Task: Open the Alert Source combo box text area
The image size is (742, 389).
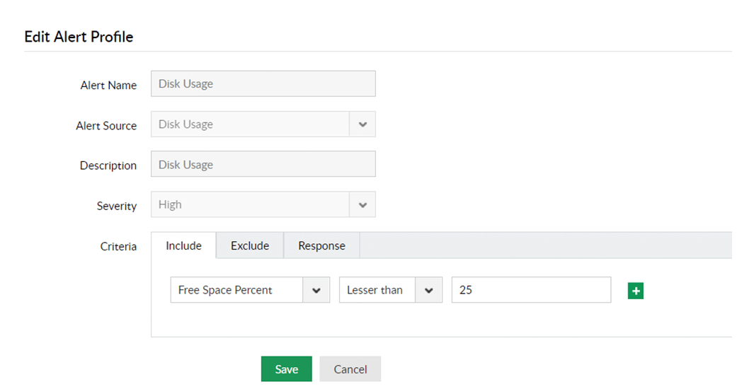Action: coord(250,124)
